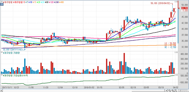Maximize the 기관순매수누적 pane
This screenshot has height=92, width=189.
click(177, 75)
